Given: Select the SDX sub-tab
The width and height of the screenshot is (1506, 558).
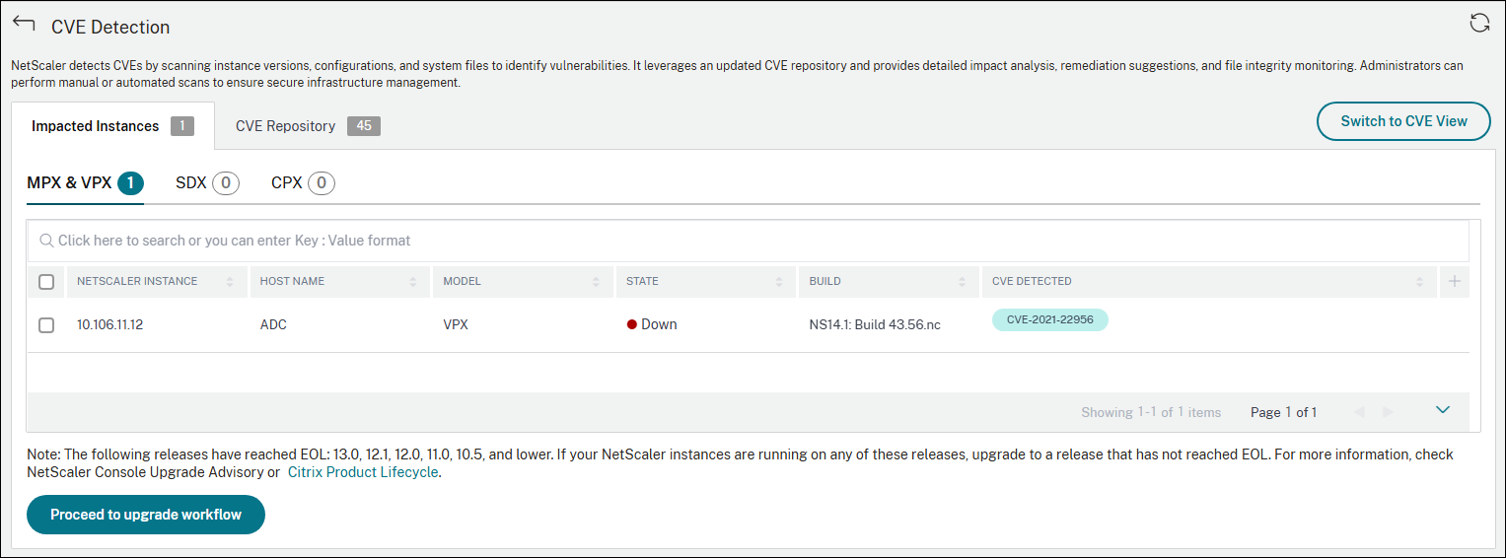Looking at the screenshot, I should pos(207,183).
